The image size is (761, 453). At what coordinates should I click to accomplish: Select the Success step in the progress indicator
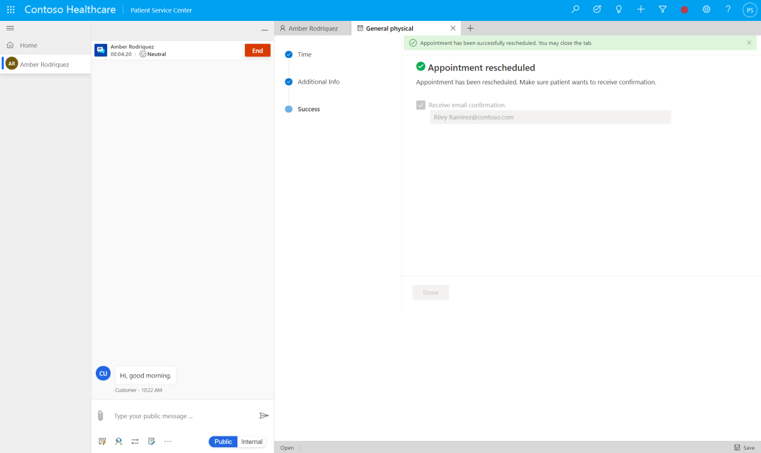[x=309, y=108]
